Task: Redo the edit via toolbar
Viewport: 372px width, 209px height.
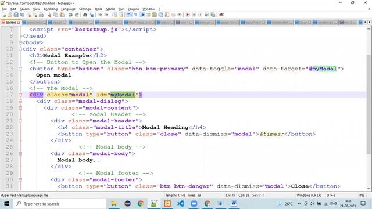Action: [77, 15]
